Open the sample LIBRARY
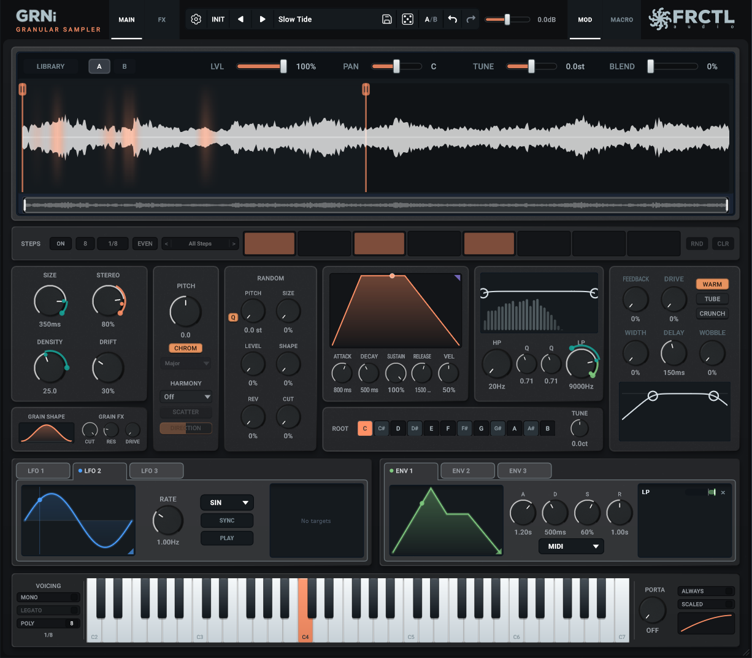Image resolution: width=752 pixels, height=658 pixels. click(x=50, y=66)
